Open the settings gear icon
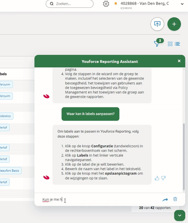 point(106,4)
